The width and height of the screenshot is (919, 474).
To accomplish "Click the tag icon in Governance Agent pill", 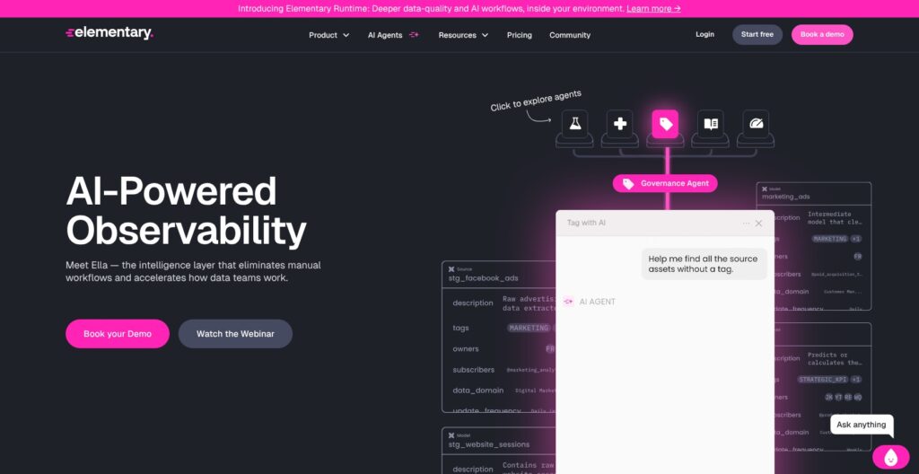I will click(627, 184).
